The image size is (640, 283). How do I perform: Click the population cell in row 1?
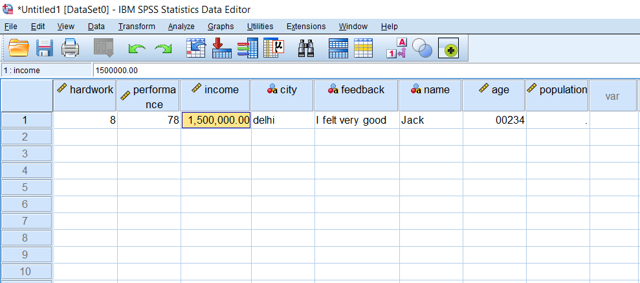[558, 120]
